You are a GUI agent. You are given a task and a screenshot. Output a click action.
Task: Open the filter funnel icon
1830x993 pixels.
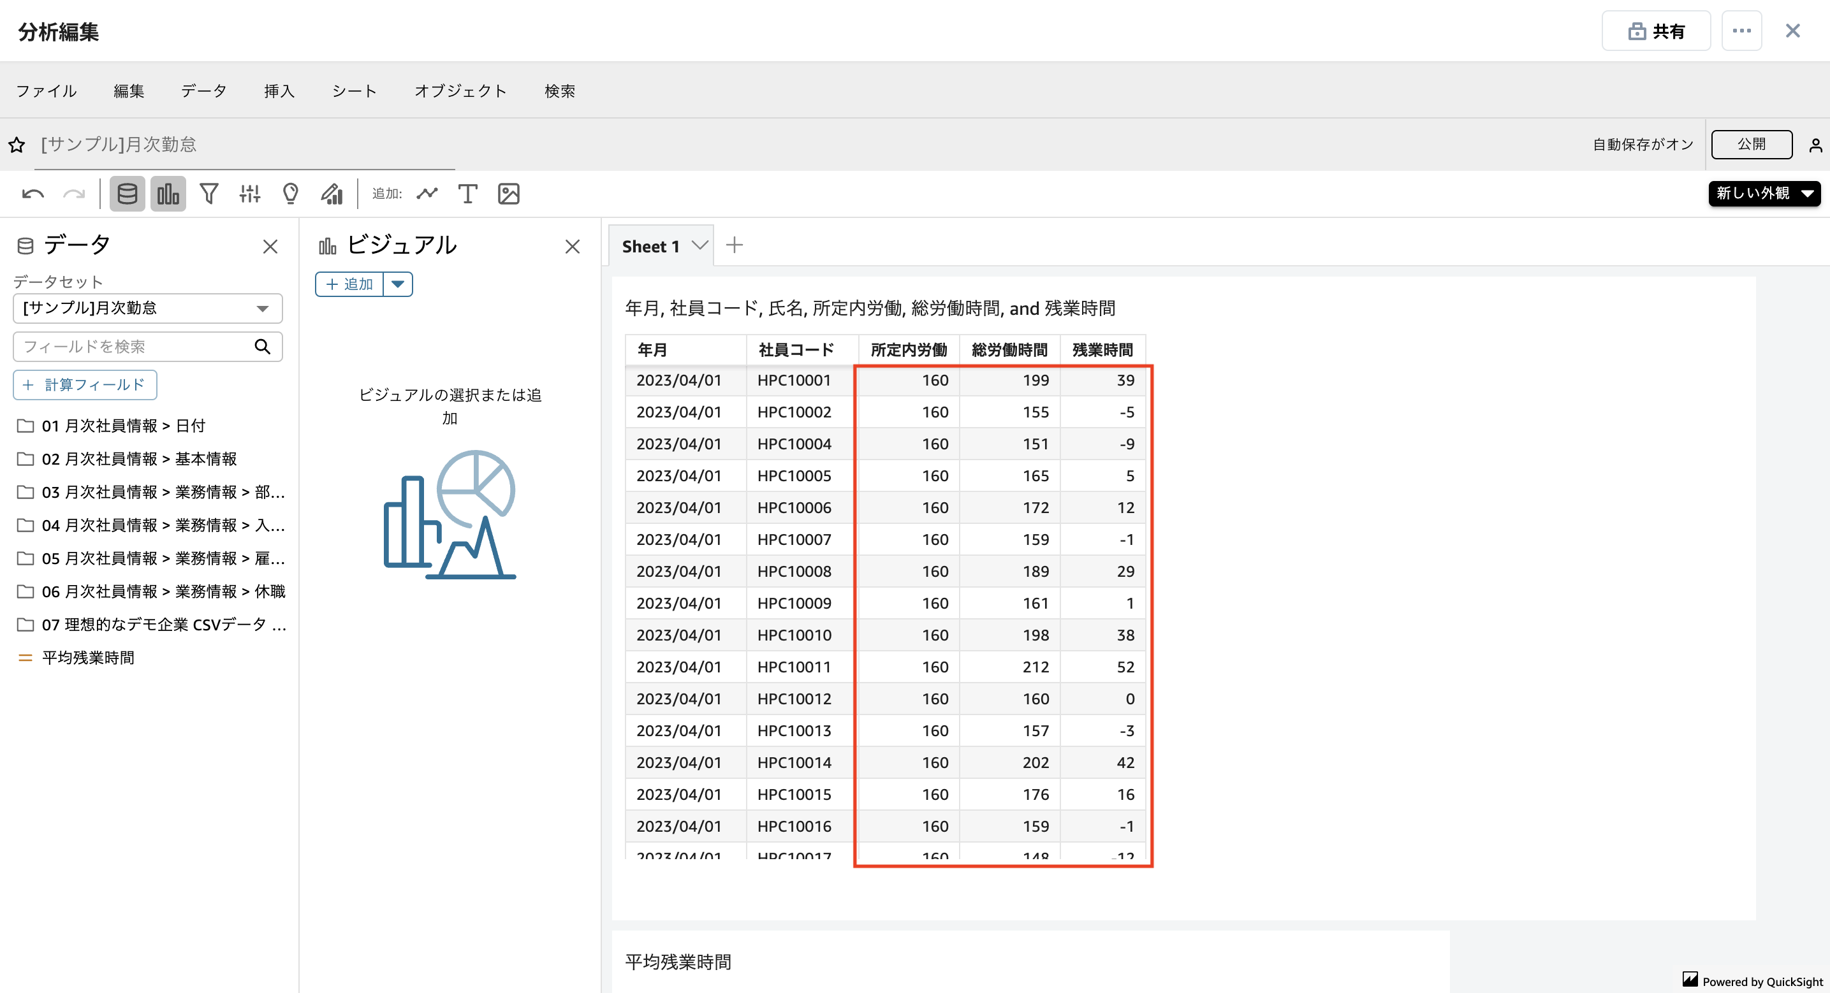209,193
